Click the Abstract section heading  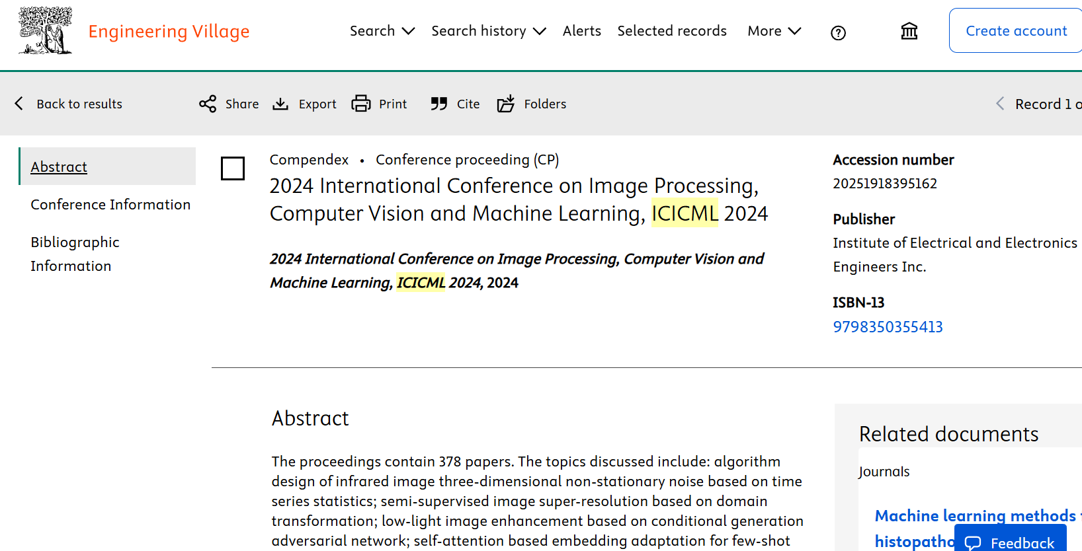pyautogui.click(x=310, y=418)
